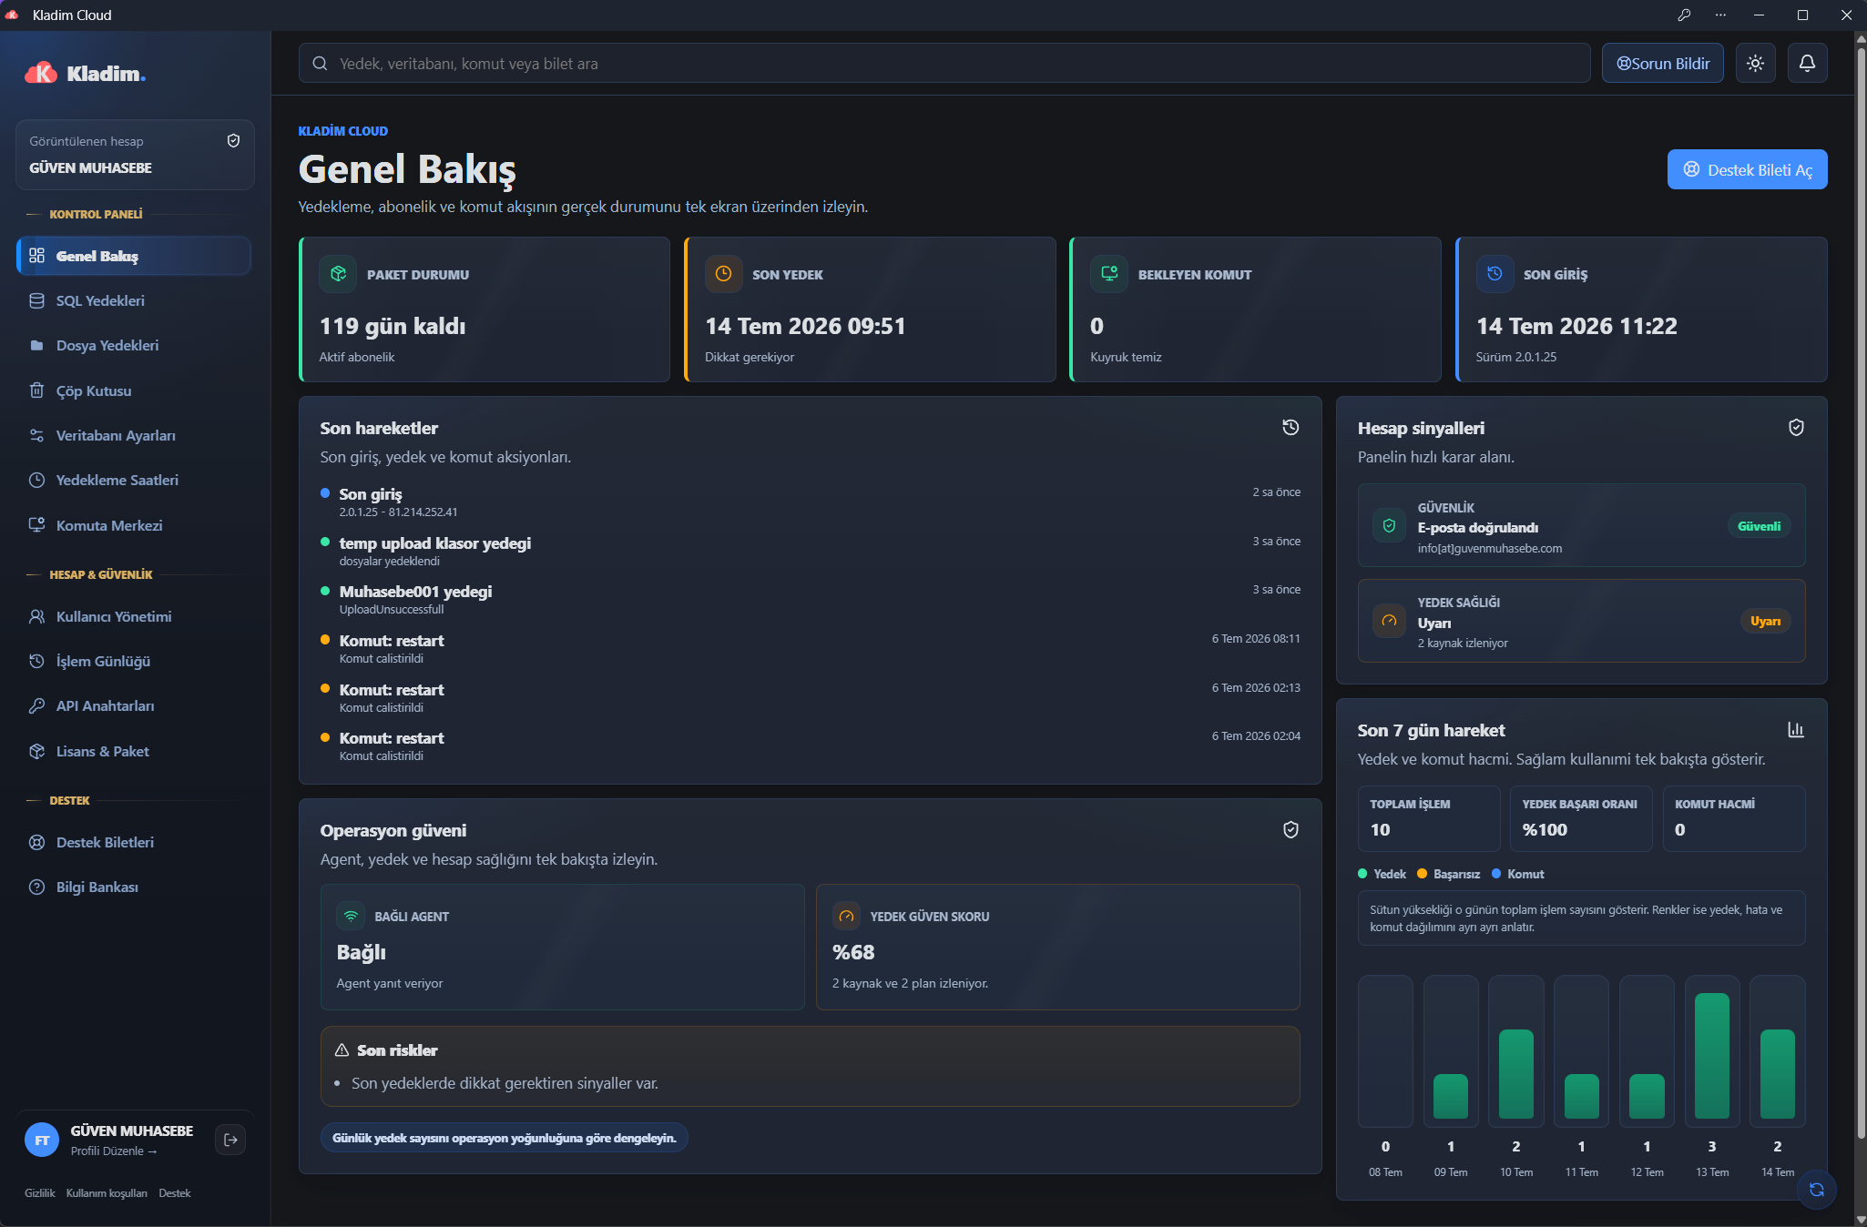Click the search magnifier icon
The image size is (1867, 1227).
coord(320,64)
